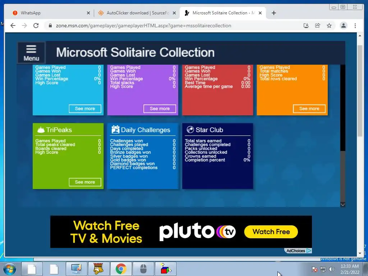Close the Microsoft Solitaire Collection tab
This screenshot has height=276, width=368.
pos(260,13)
